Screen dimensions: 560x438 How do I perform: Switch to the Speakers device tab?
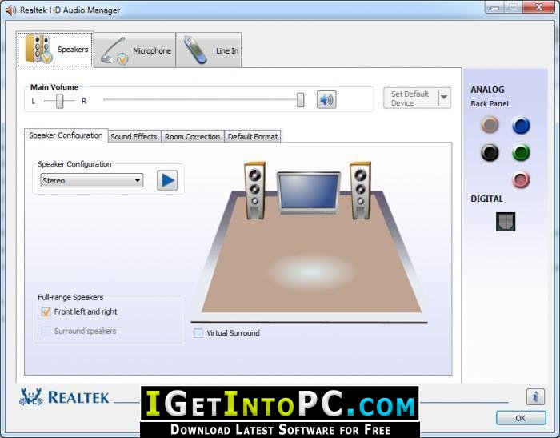point(55,50)
